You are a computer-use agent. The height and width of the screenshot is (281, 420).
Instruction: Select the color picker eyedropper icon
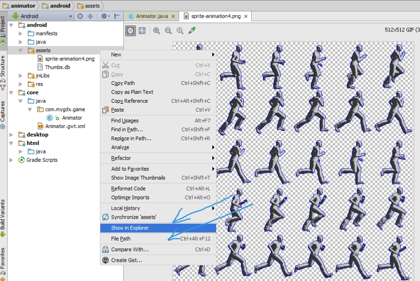(191, 30)
